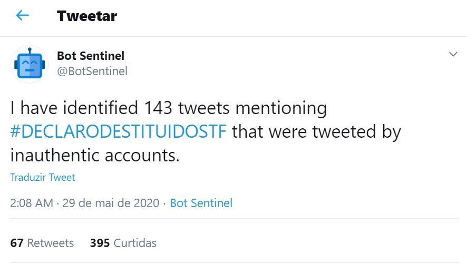Click the 395 likes count number
This screenshot has height=266, width=467.
click(x=100, y=243)
